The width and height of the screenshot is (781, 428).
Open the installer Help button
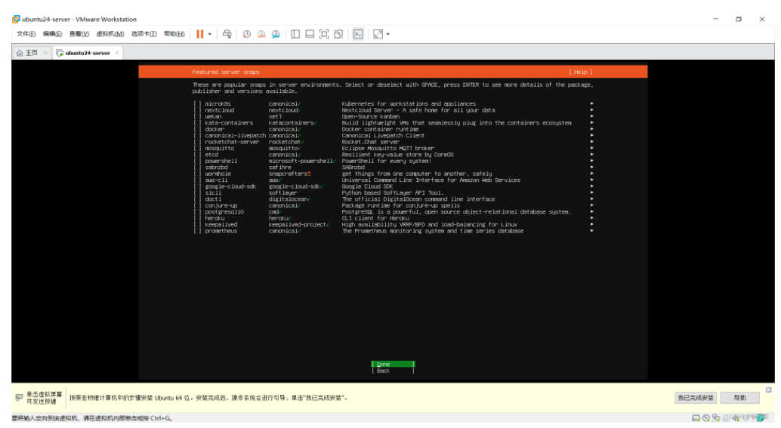(581, 72)
